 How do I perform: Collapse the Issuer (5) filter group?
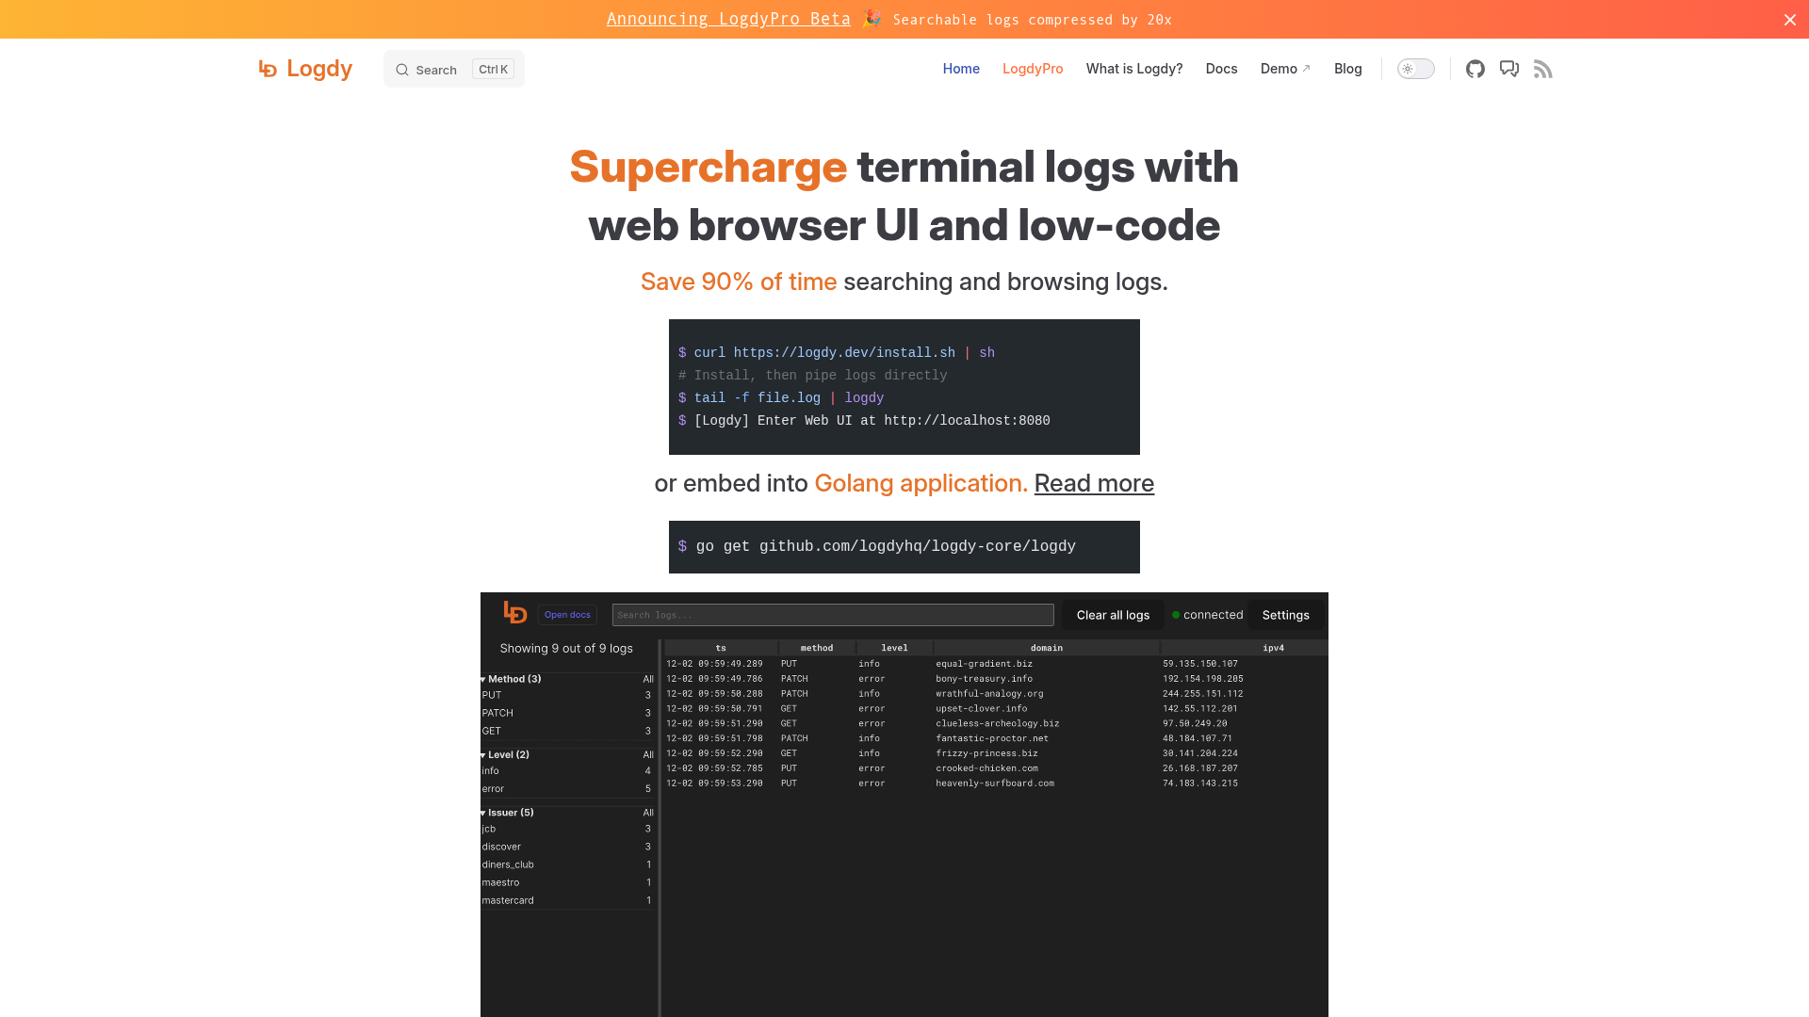coord(507,813)
